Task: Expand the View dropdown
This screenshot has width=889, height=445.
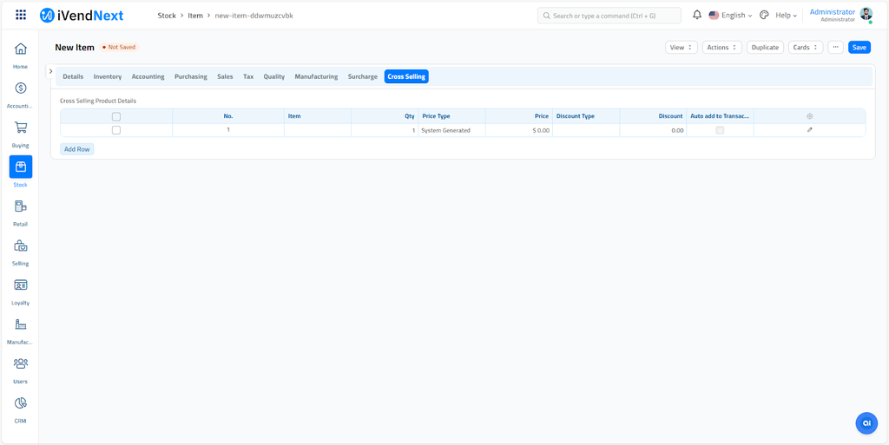Action: point(681,48)
